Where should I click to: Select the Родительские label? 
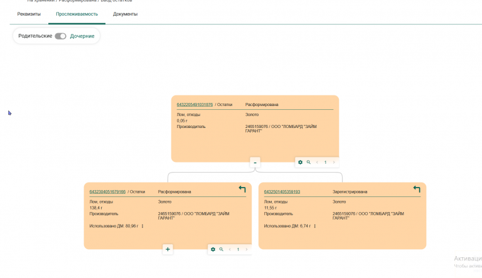(35, 36)
